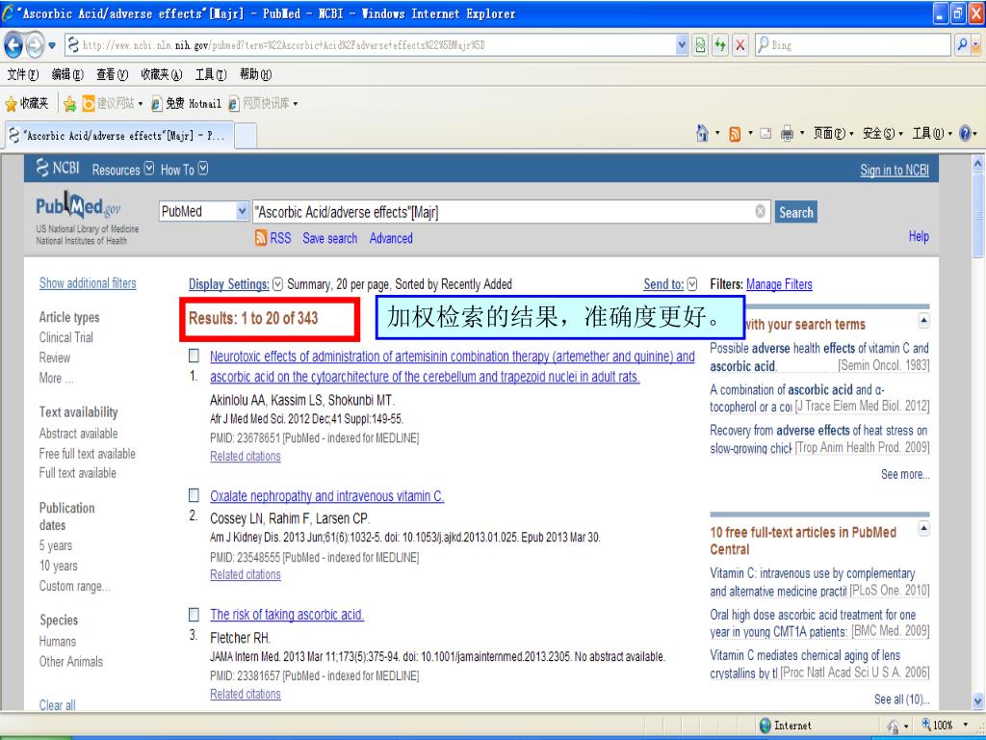
Task: Click Show additional filters link
Action: (88, 283)
